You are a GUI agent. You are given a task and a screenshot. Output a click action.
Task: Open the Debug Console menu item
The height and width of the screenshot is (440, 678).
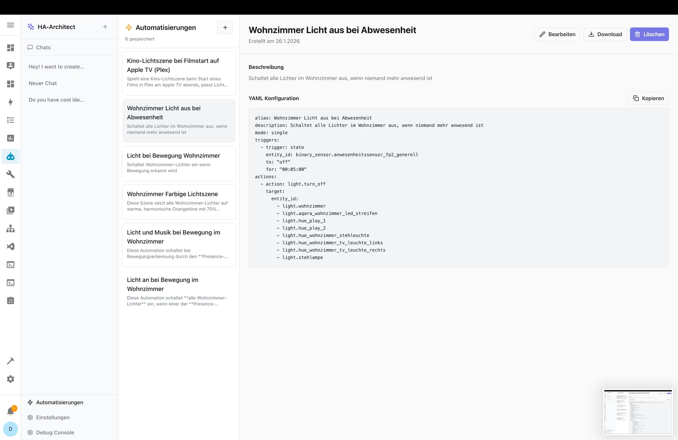click(x=55, y=433)
